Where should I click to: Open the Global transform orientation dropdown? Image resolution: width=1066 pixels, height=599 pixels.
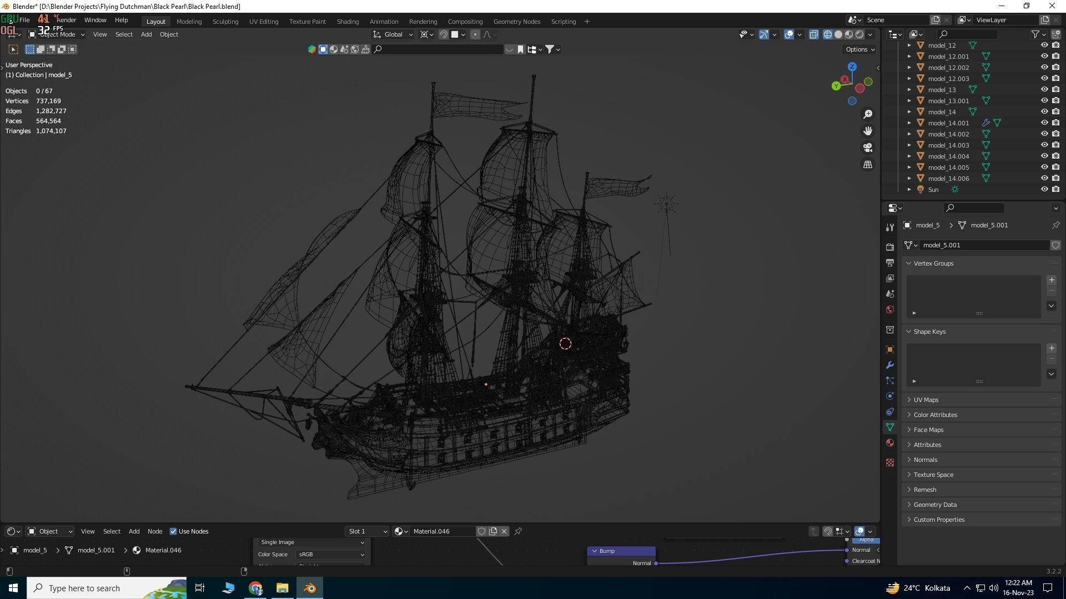coord(393,34)
